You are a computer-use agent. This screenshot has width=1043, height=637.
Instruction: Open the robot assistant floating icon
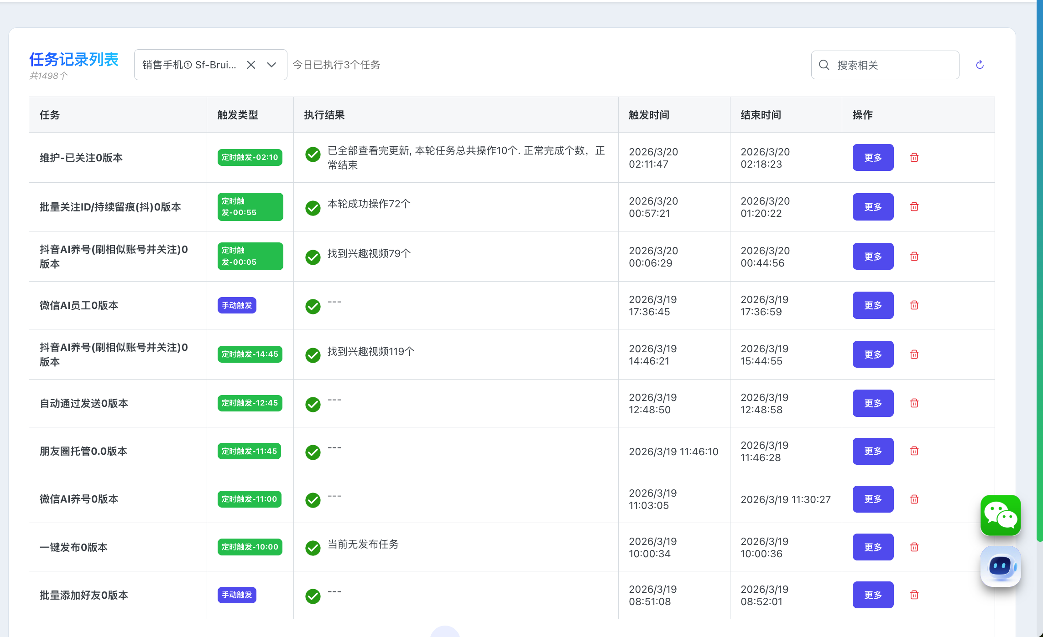point(1000,566)
